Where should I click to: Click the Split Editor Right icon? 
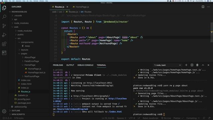(203, 7)
